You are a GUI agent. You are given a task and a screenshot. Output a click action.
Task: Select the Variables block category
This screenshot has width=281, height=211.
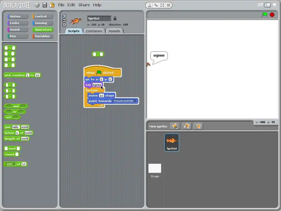pyautogui.click(x=43, y=36)
